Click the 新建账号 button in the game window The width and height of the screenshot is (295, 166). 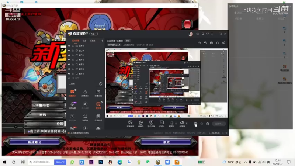point(35,142)
